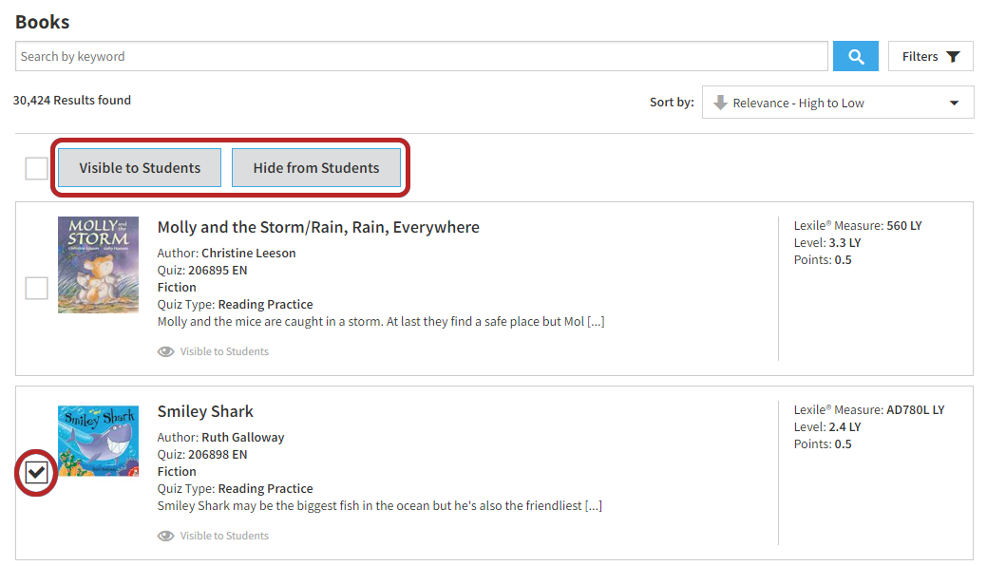Uncheck the Smiley Shark checkbox
Viewport: 987px width, 566px height.
coord(36,472)
